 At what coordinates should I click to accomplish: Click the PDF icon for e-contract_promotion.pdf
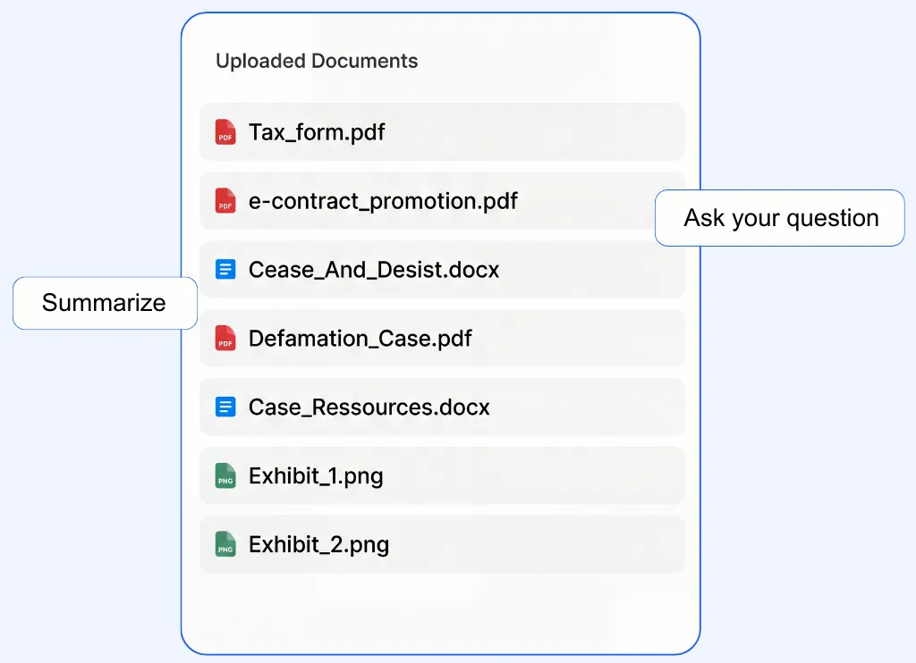[225, 200]
